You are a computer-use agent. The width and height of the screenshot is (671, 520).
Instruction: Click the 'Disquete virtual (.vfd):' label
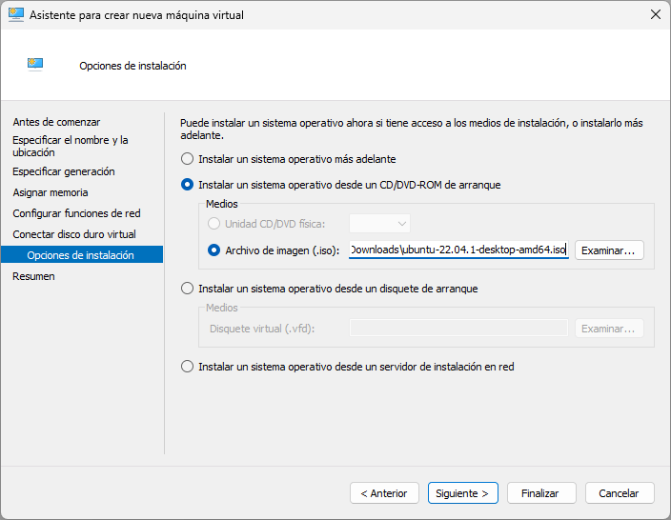click(x=262, y=329)
